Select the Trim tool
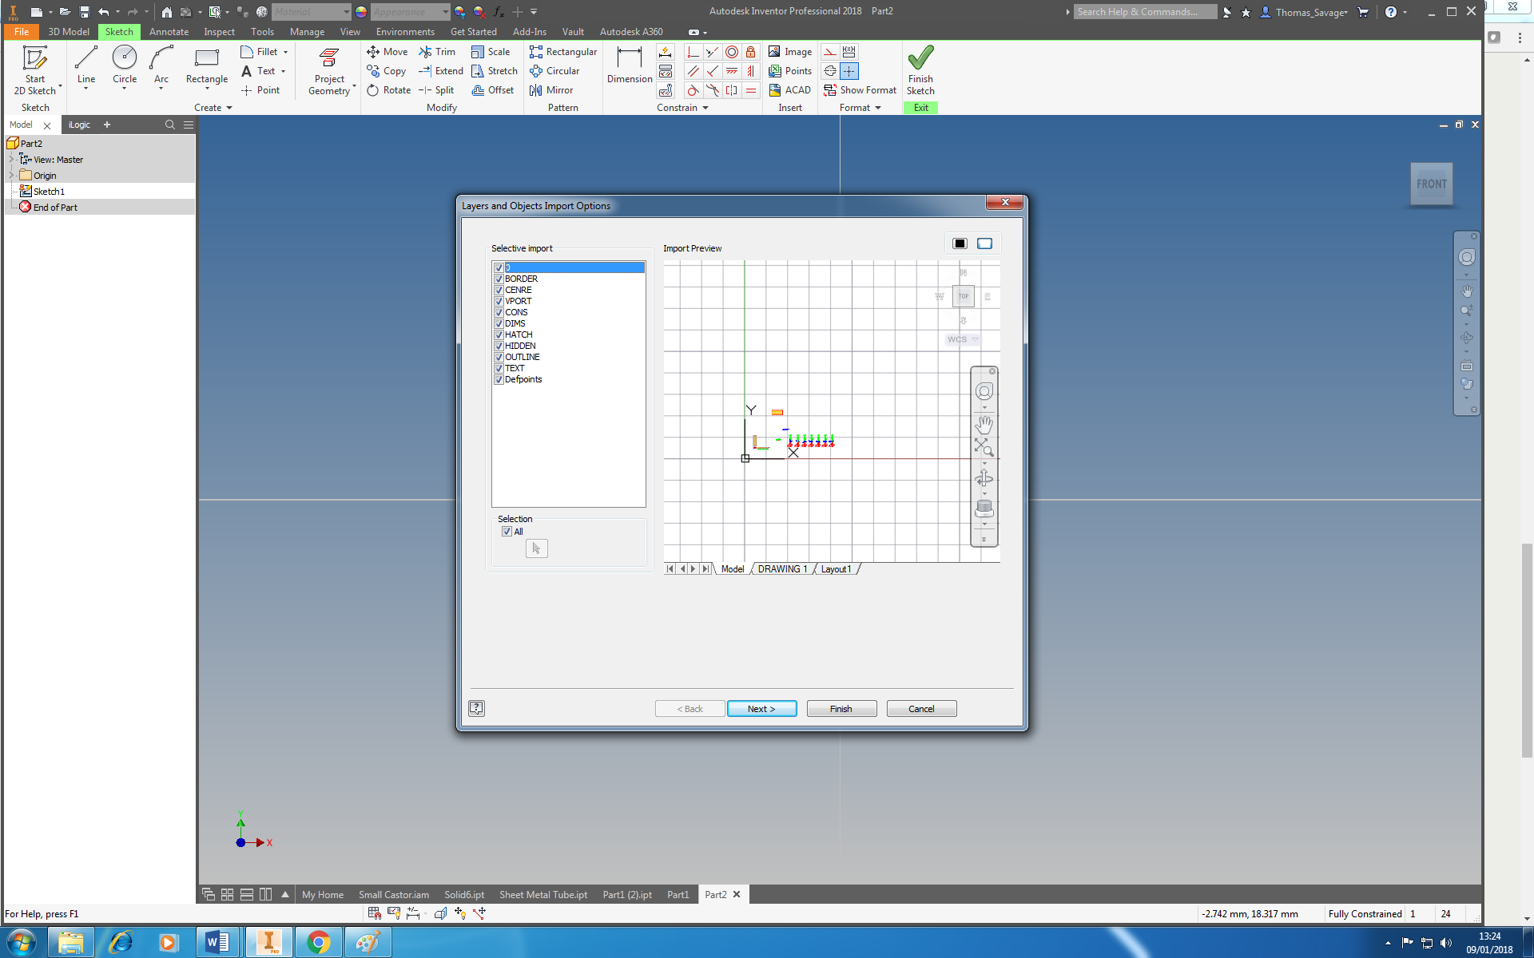This screenshot has width=1534, height=958. [437, 52]
